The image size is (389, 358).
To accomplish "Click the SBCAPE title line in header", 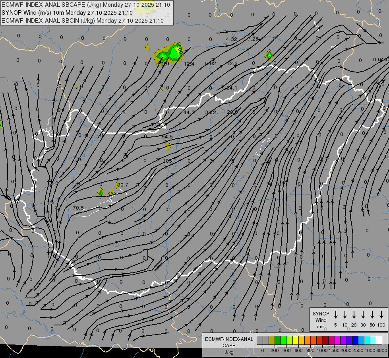I will pos(86,5).
